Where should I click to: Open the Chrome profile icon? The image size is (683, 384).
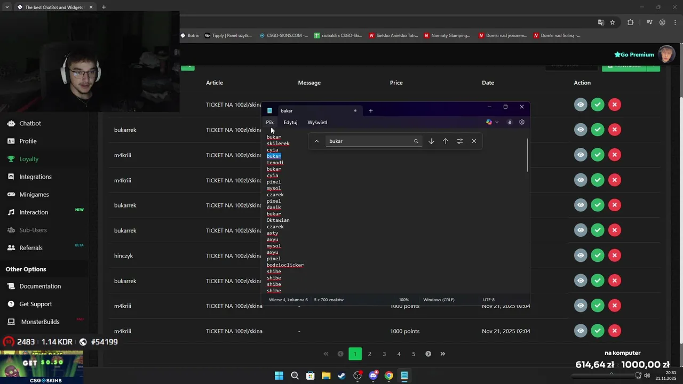pos(662,22)
